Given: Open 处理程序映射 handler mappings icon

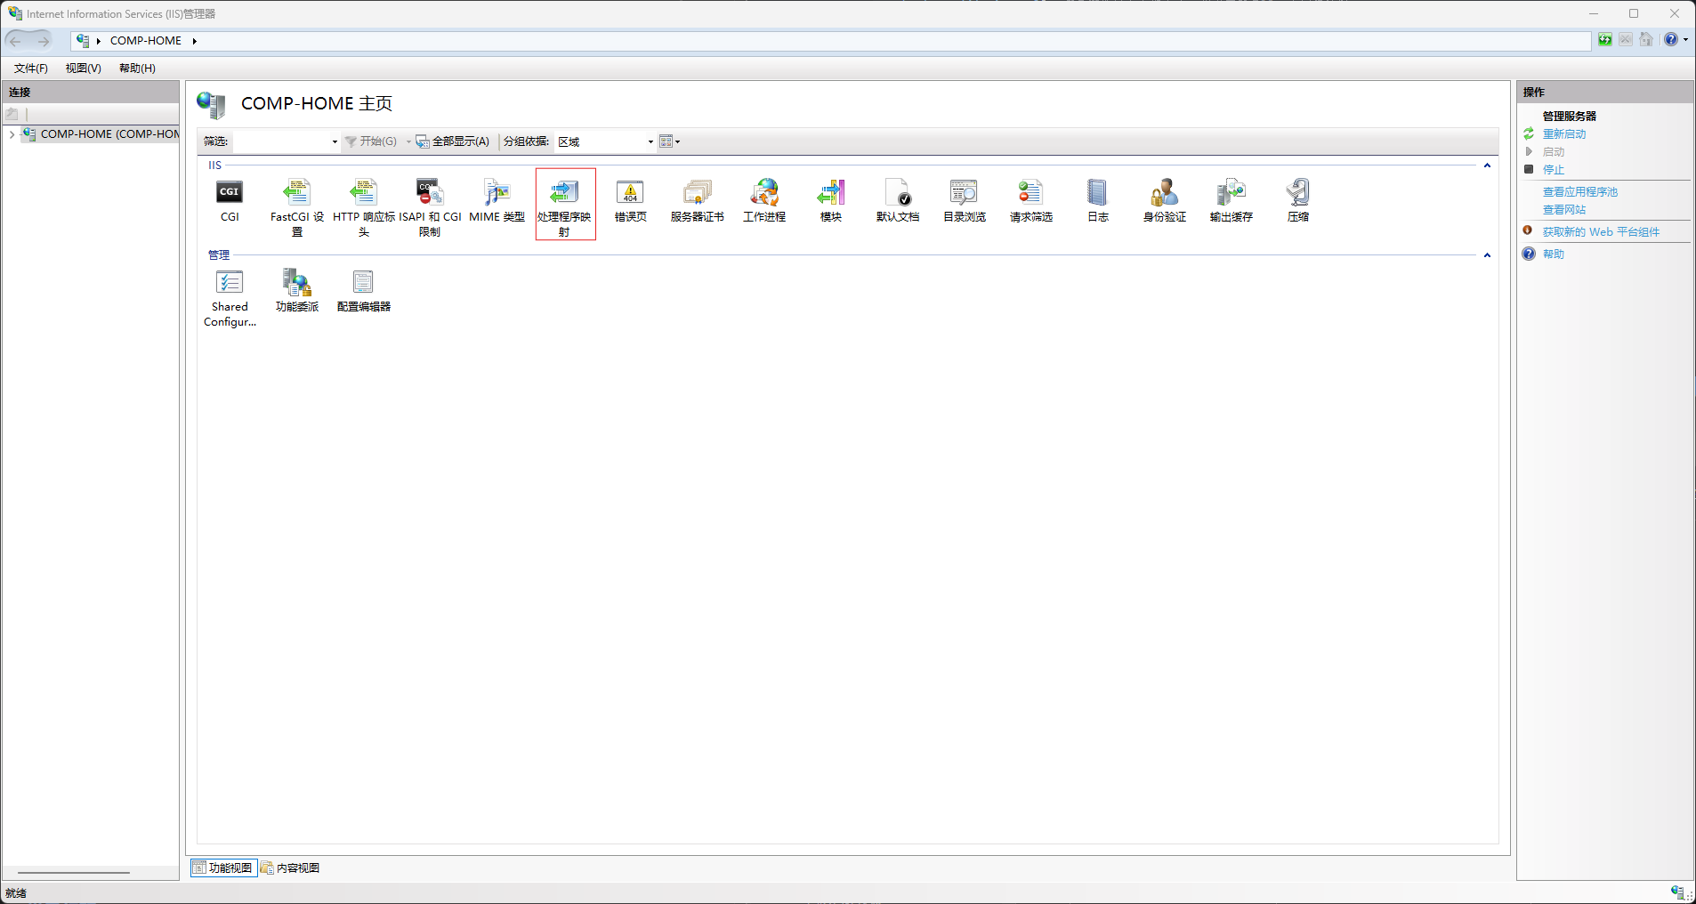Looking at the screenshot, I should click(x=564, y=193).
